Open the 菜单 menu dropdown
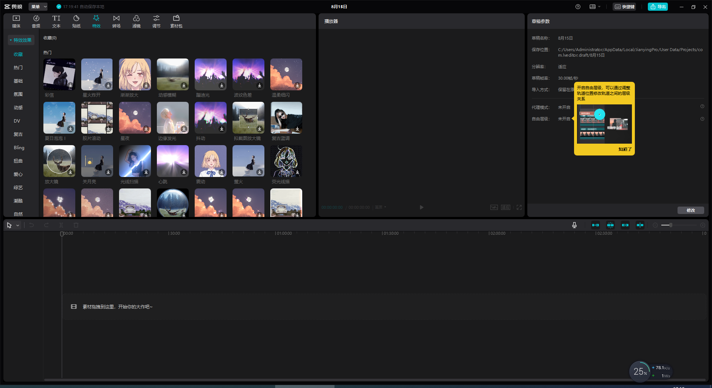Screen dimensions: 712x388 [38, 7]
